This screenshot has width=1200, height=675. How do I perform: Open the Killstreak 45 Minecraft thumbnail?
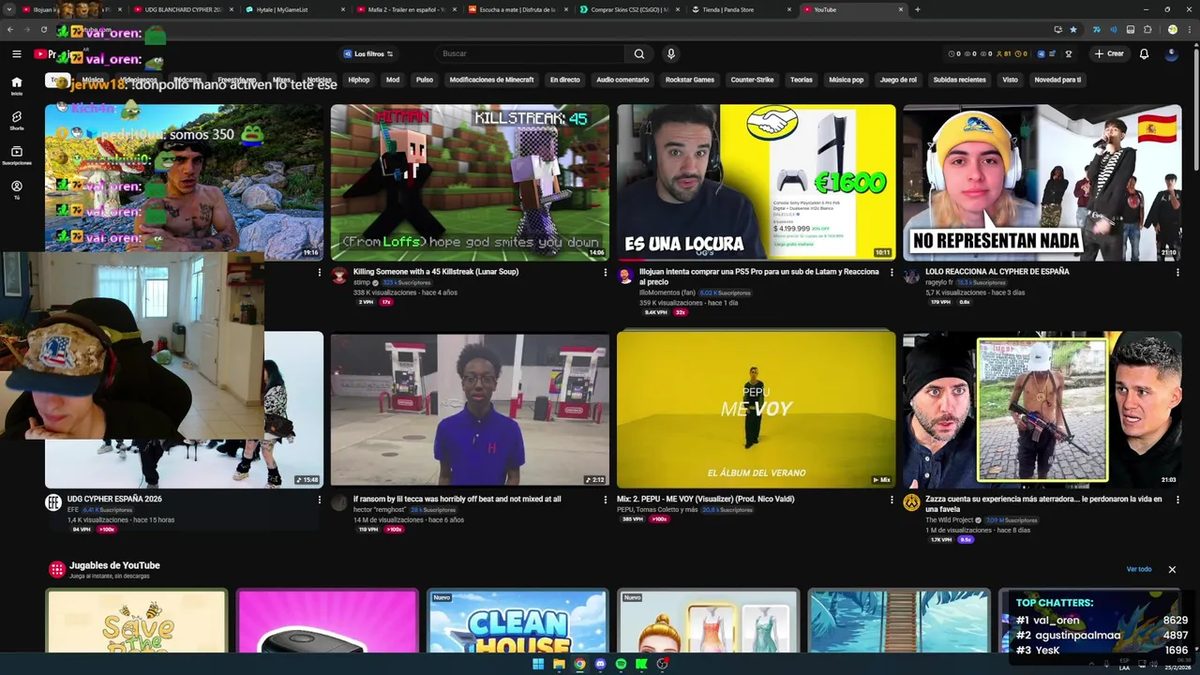click(x=470, y=183)
